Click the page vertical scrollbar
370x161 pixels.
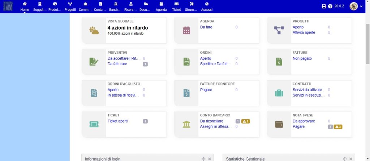pyautogui.click(x=367, y=44)
